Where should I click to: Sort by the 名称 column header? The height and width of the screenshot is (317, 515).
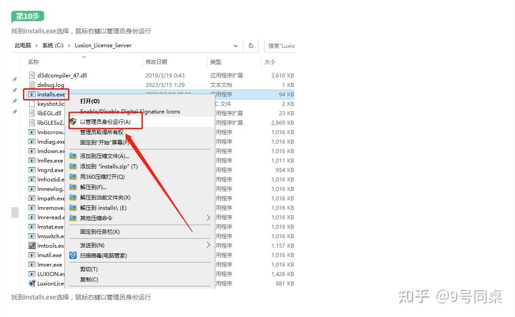[x=33, y=62]
